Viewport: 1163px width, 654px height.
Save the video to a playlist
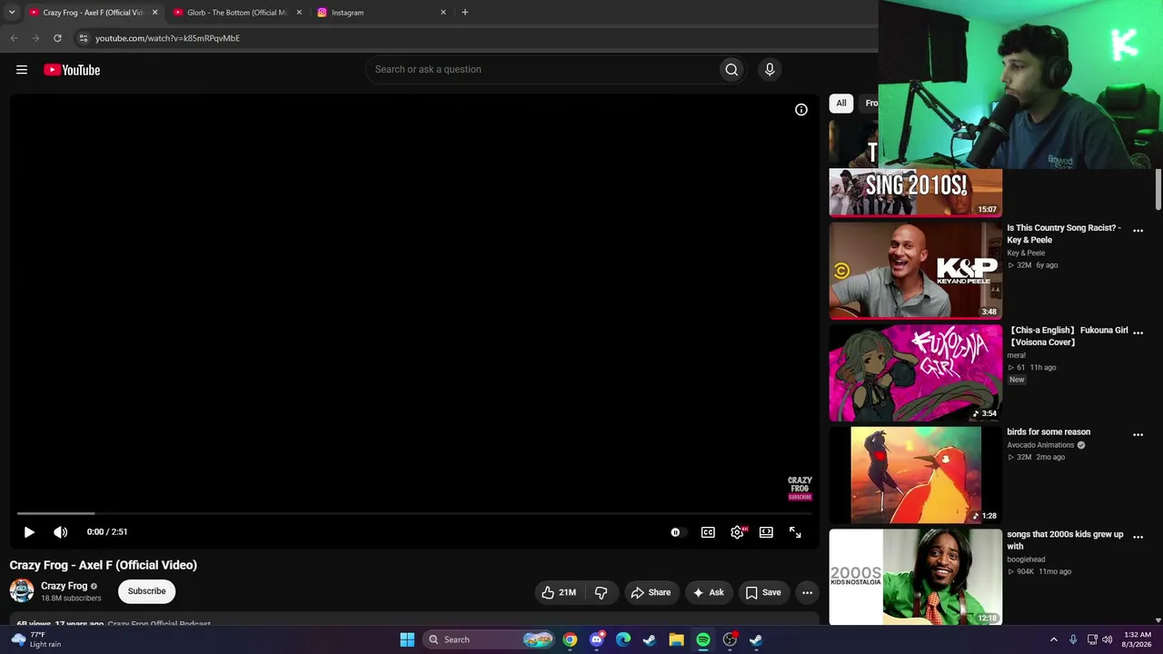point(763,592)
